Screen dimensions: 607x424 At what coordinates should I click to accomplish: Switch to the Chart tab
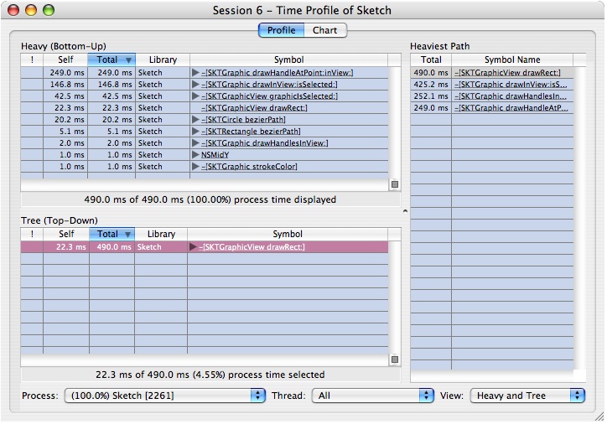pos(324,31)
